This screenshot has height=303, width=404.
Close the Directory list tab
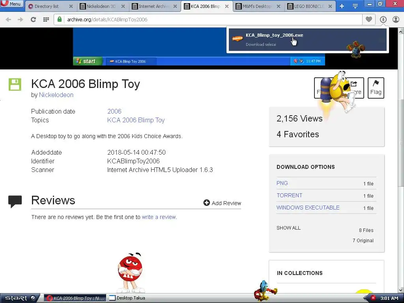71,6
